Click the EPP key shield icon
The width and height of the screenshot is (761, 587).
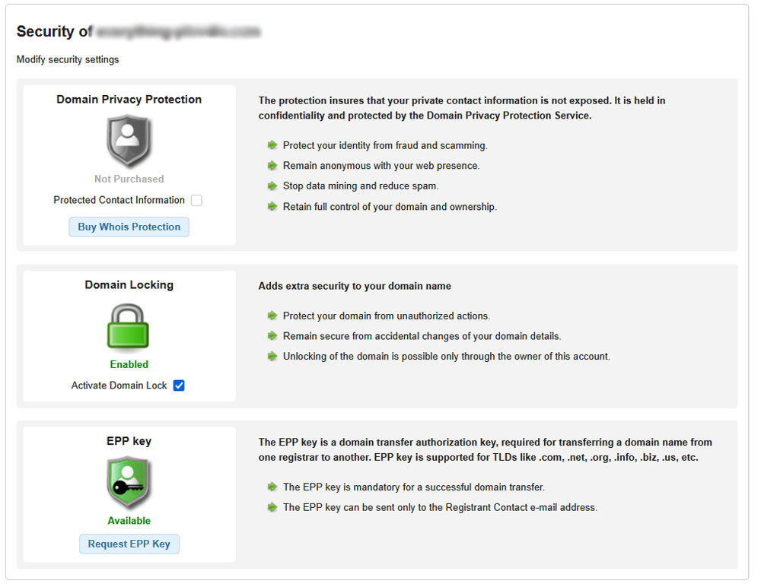(129, 483)
